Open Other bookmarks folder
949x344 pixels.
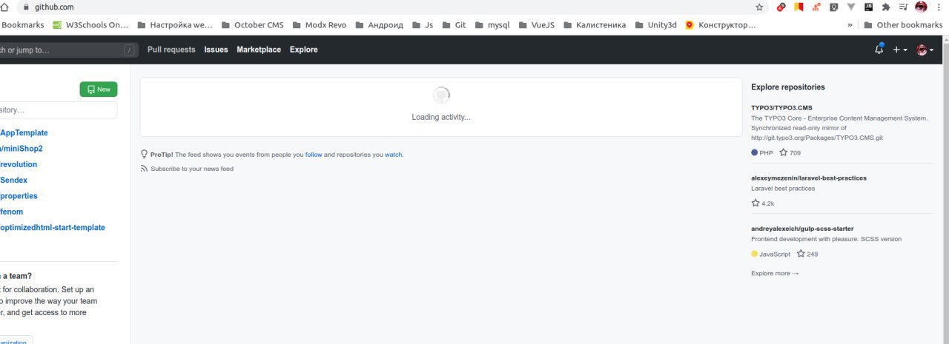pos(903,24)
